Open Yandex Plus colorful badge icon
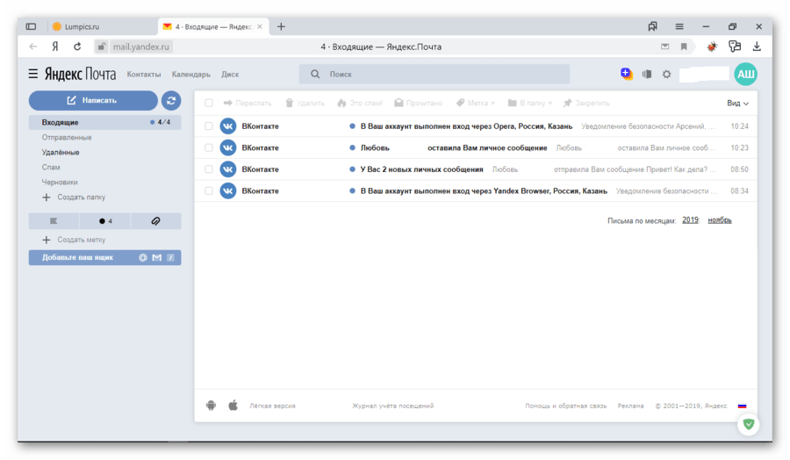The image size is (790, 460). (x=626, y=74)
